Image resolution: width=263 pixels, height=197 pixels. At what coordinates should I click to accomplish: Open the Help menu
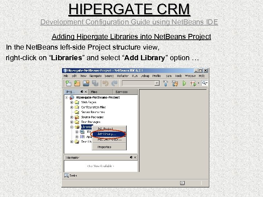202,76
